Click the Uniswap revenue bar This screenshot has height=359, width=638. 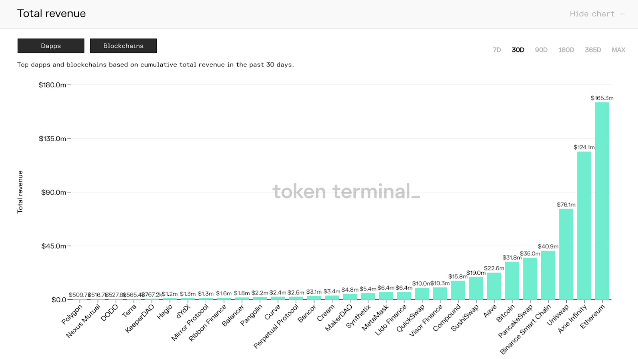tap(566, 254)
